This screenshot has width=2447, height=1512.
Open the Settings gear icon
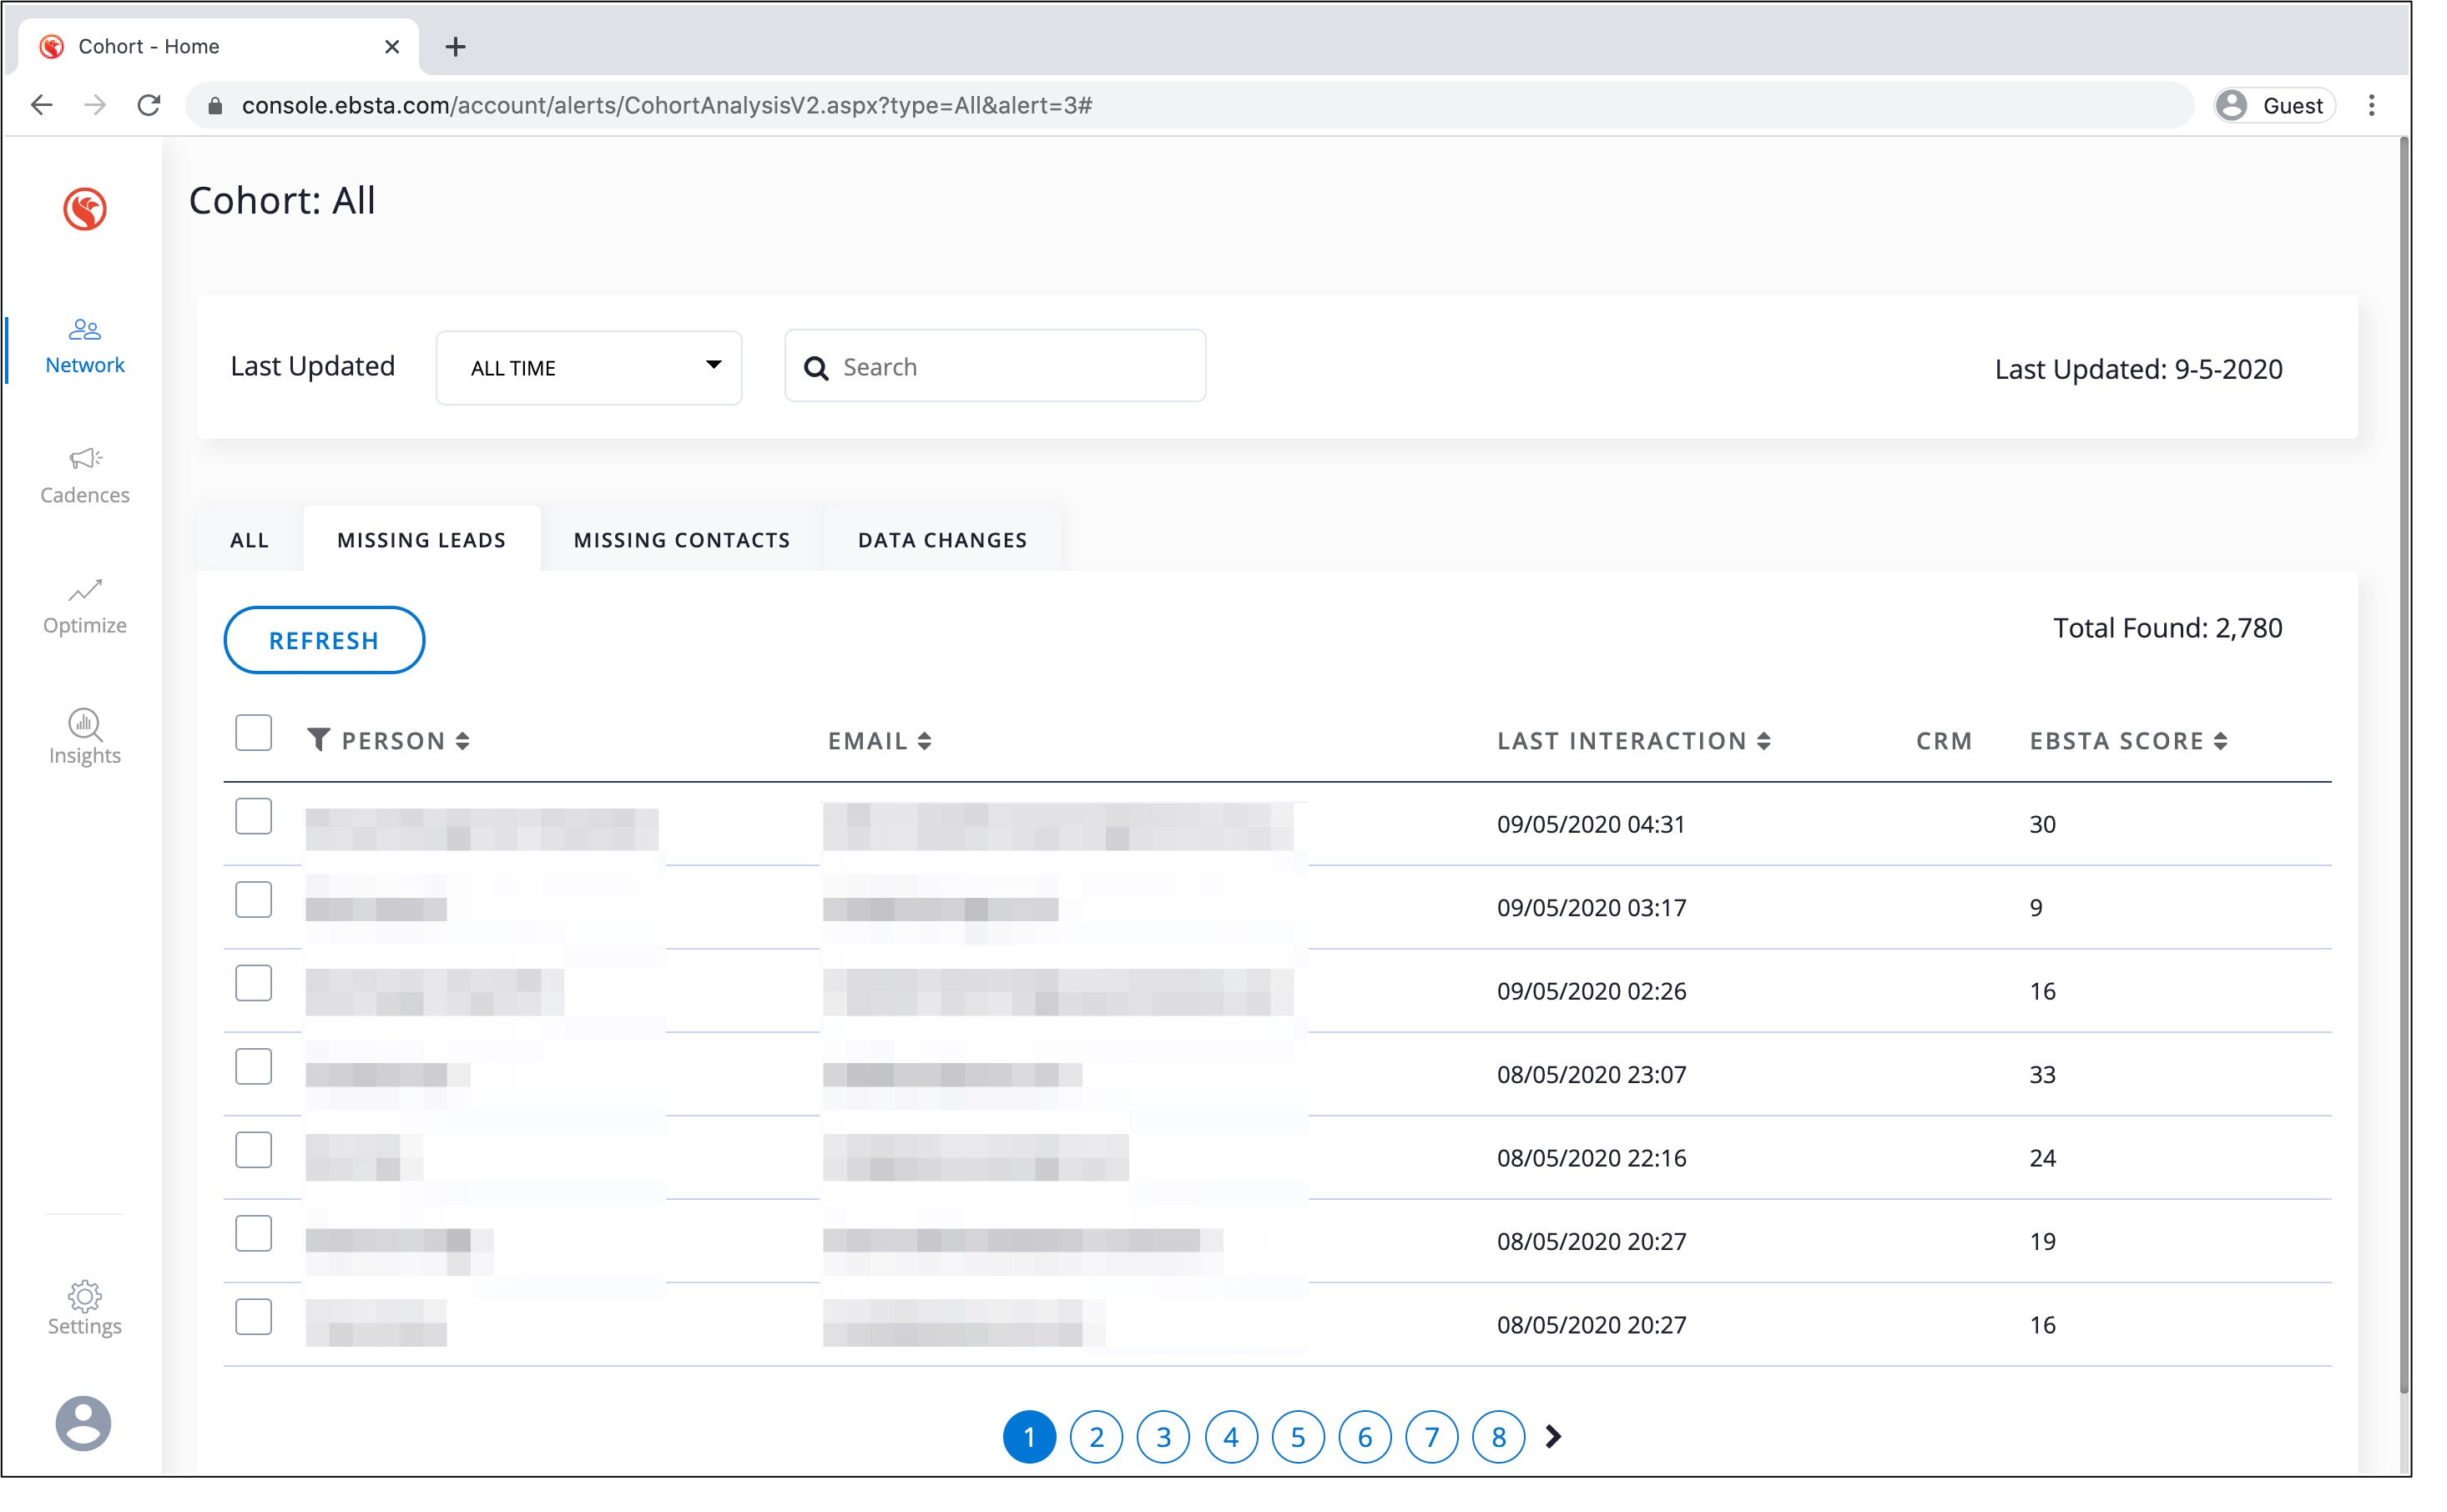[x=84, y=1296]
